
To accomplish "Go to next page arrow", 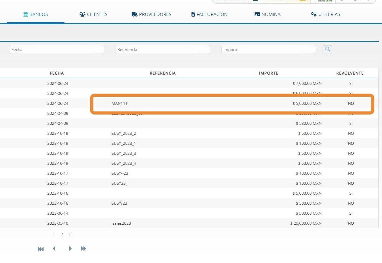I will click(x=70, y=248).
